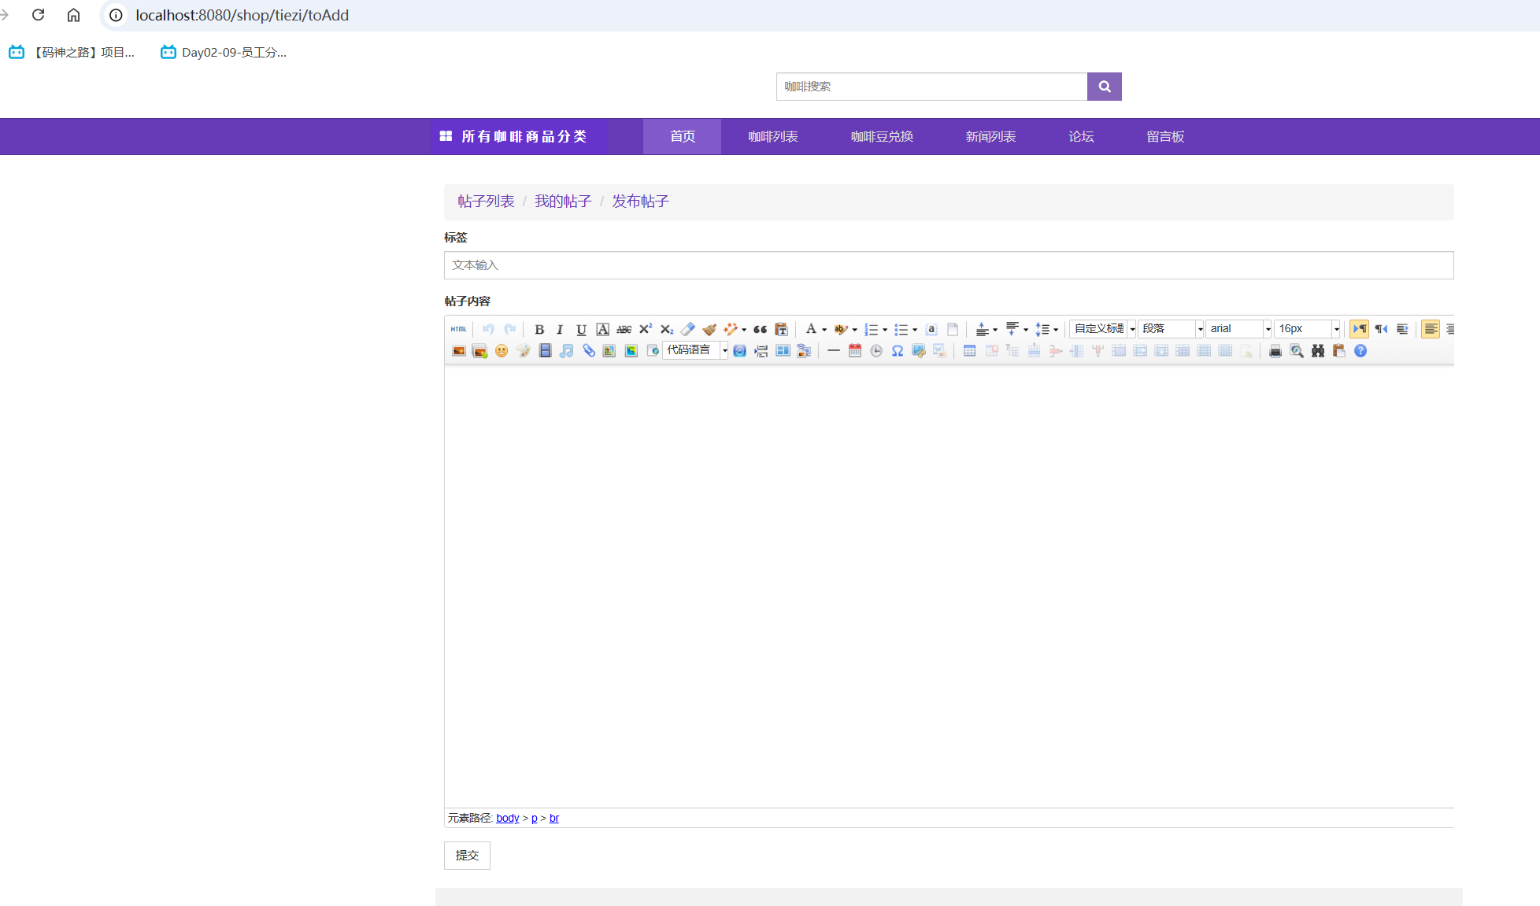The width and height of the screenshot is (1540, 906).
Task: Click the 提交 submit button
Action: pyautogui.click(x=466, y=856)
